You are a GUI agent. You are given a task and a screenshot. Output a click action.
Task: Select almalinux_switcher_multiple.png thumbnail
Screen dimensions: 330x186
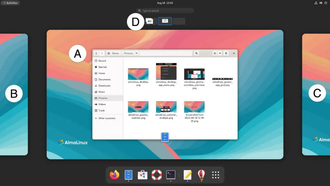coord(166,107)
